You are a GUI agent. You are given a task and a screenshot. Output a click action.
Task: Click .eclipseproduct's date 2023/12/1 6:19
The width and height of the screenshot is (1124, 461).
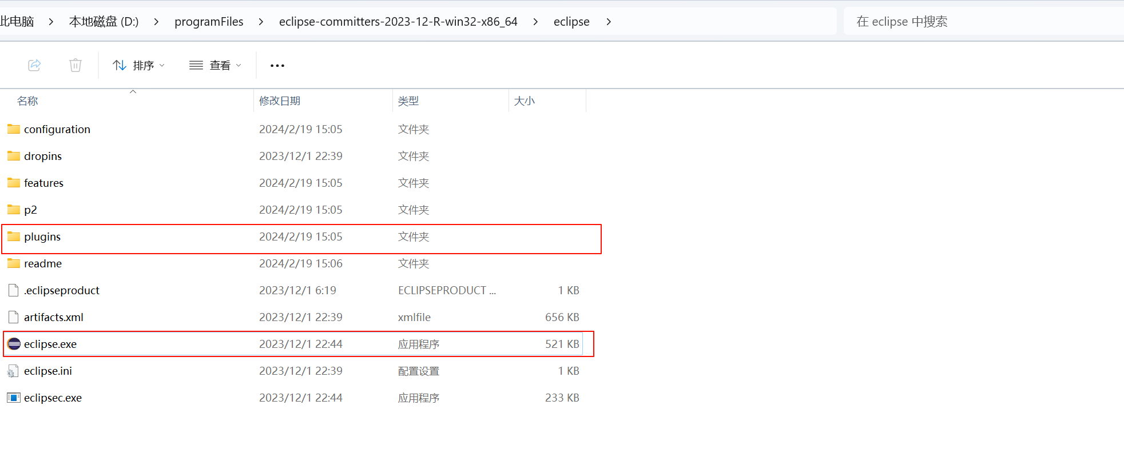coord(298,290)
